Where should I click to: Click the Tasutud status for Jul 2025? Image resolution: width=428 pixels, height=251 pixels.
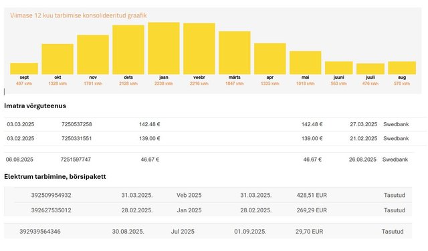tap(393, 232)
